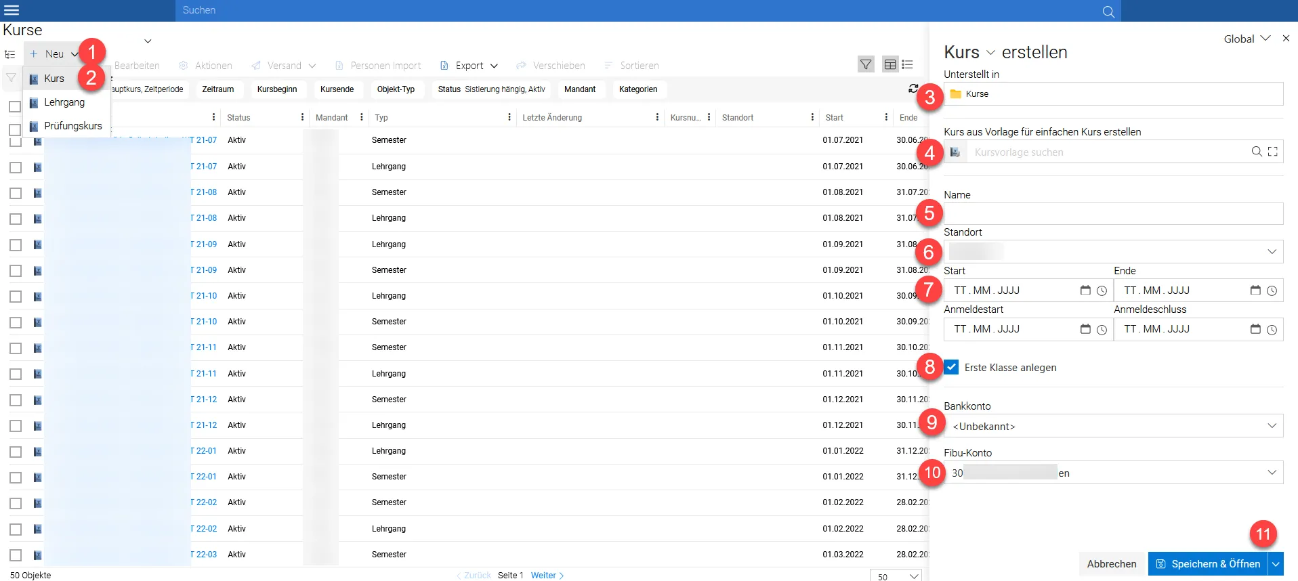
Task: Select checkbox for 22-03 Semester row
Action: click(x=15, y=555)
